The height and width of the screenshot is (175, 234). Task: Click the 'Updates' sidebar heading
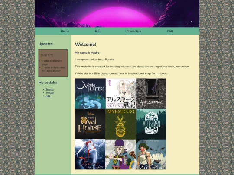(45, 44)
